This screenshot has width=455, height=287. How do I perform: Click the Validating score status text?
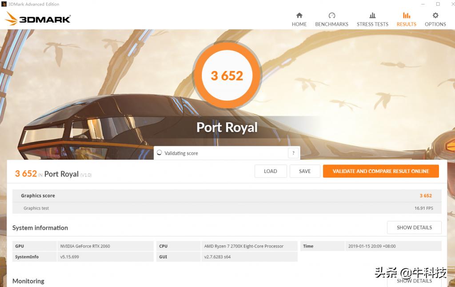pyautogui.click(x=181, y=153)
